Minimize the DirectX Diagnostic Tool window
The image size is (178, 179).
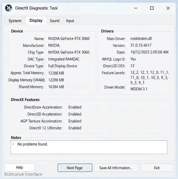(136, 8)
